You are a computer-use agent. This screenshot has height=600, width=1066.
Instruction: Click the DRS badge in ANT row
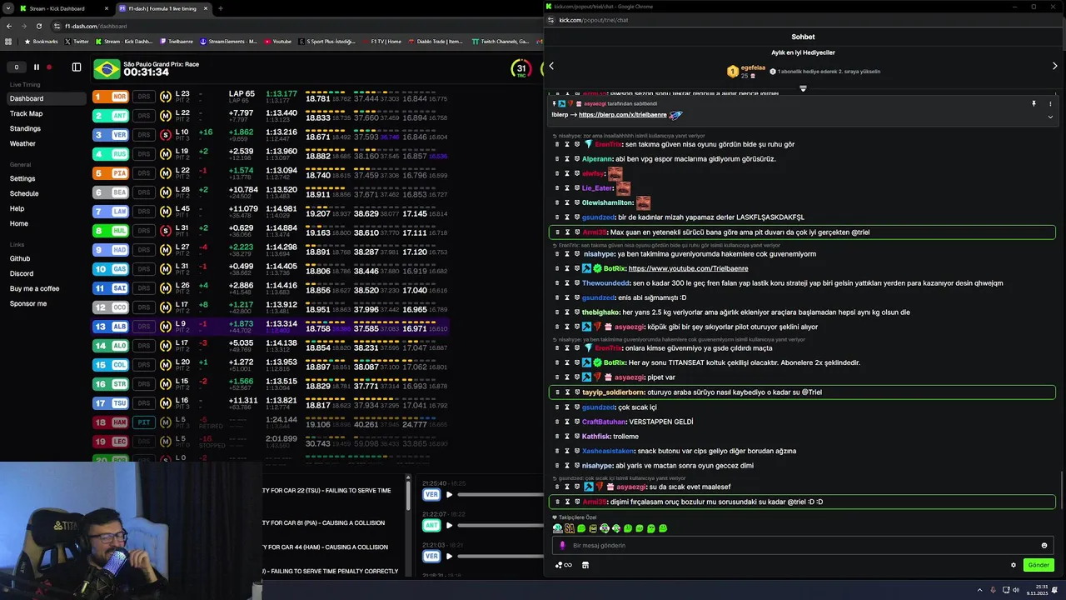[144, 116]
